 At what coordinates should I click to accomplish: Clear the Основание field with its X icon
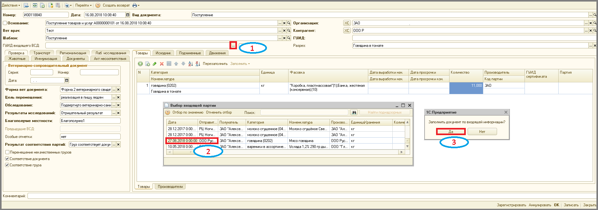pos(284,23)
